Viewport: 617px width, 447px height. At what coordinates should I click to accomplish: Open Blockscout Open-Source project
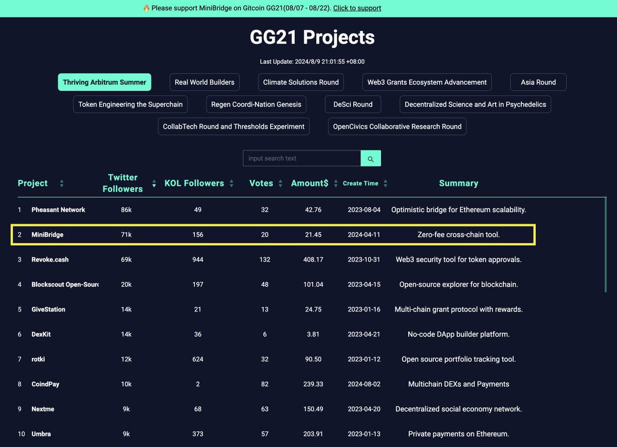[65, 285]
